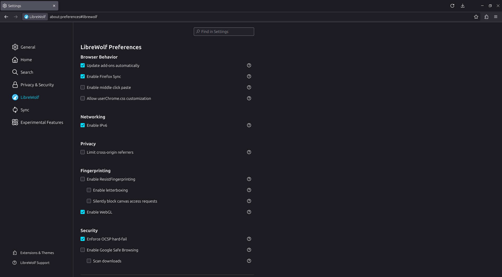Disable the Enable WebGL checkbox
Viewport: 502px width, 277px height.
(x=83, y=212)
